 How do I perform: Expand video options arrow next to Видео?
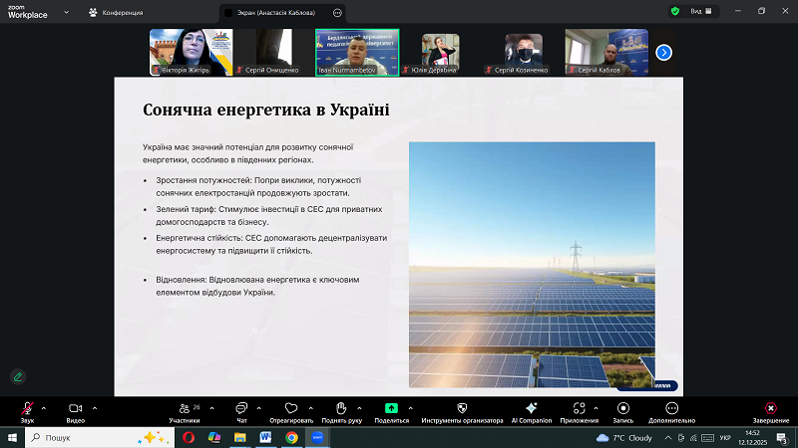pos(95,407)
